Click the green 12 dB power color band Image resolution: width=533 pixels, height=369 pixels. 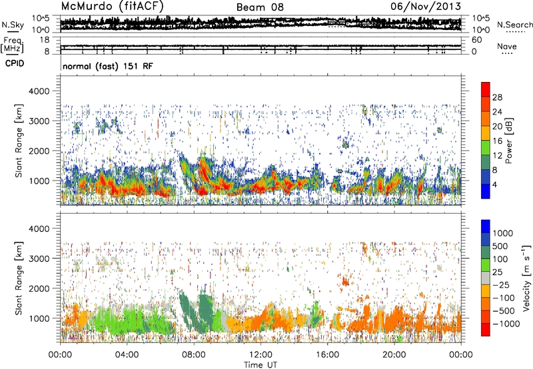click(x=486, y=148)
